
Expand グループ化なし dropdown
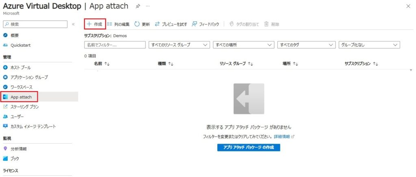pos(370,45)
